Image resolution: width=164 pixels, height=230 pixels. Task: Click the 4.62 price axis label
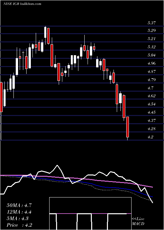(152, 96)
